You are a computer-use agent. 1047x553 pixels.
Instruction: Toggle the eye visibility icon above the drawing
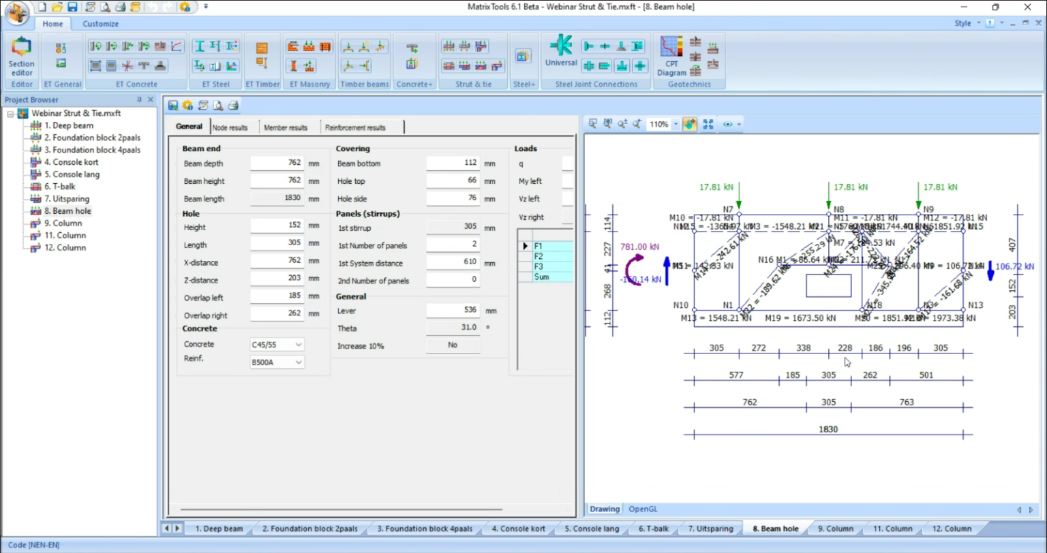click(728, 124)
